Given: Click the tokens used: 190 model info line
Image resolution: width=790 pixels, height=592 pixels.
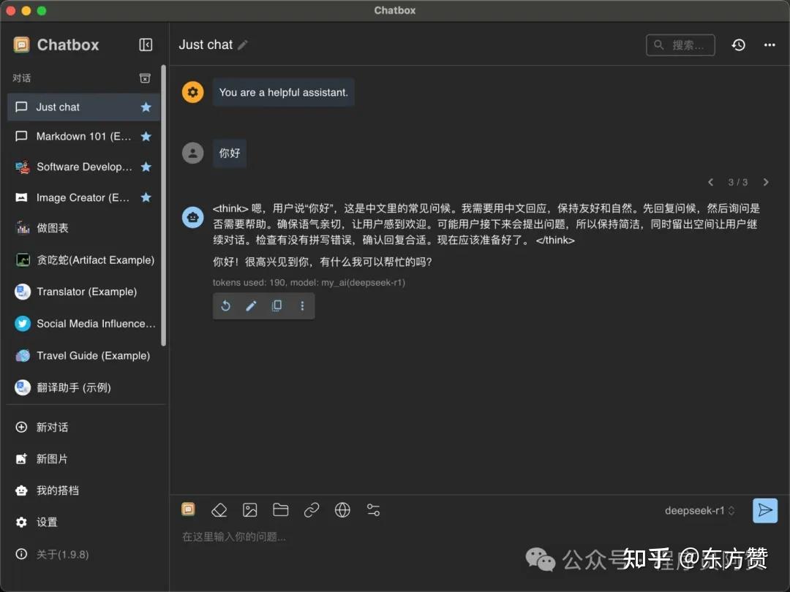Looking at the screenshot, I should (x=309, y=282).
